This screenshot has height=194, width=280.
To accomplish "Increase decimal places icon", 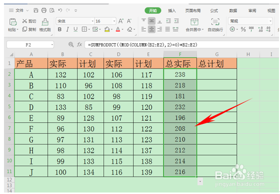I will [260, 29].
